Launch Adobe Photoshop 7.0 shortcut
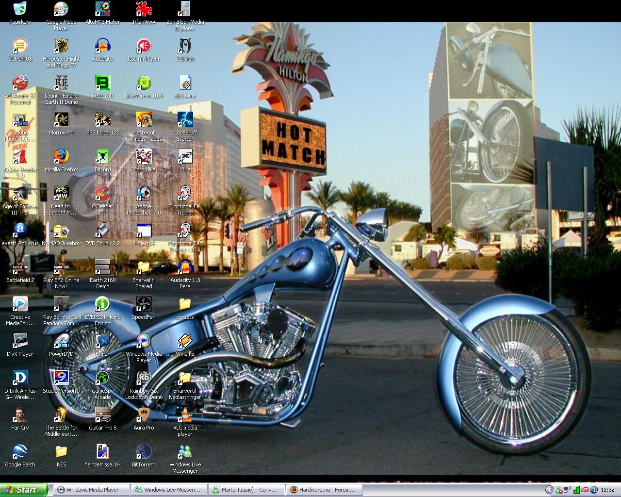621x497 pixels. click(144, 200)
